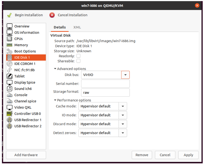Enable the Shareable checkbox
This screenshot has height=165, width=206.
pyautogui.click(x=78, y=61)
